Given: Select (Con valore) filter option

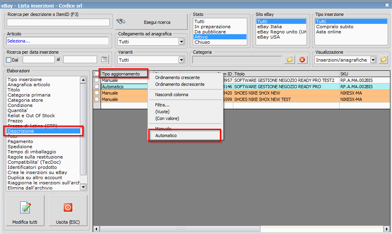Looking at the screenshot, I should (167, 118).
